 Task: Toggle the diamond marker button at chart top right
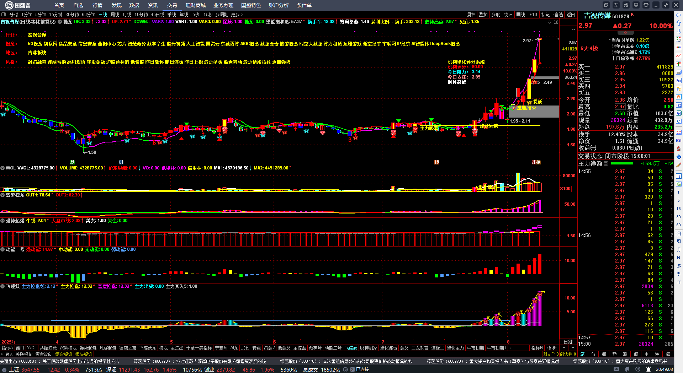549,22
